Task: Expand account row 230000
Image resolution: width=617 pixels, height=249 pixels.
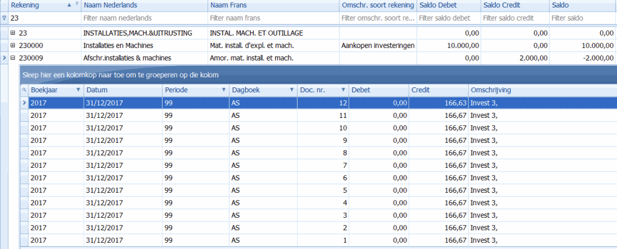Action: click(x=13, y=46)
